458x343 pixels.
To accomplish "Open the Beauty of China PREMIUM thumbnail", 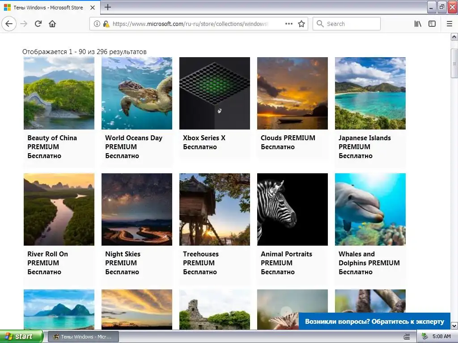I will click(59, 93).
